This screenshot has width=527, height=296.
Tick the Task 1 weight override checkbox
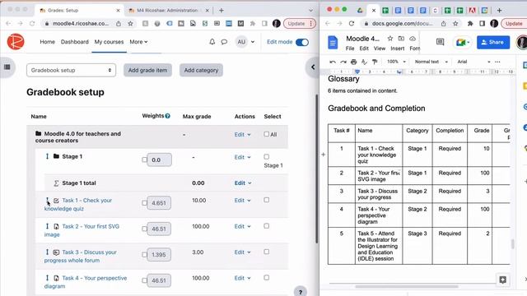click(145, 203)
